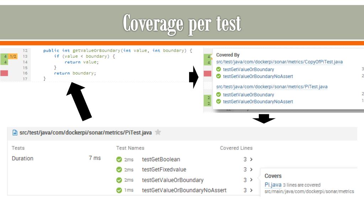364x205 pixels.
Task: Click the file icon before PiTest.java path
Action: point(15,133)
